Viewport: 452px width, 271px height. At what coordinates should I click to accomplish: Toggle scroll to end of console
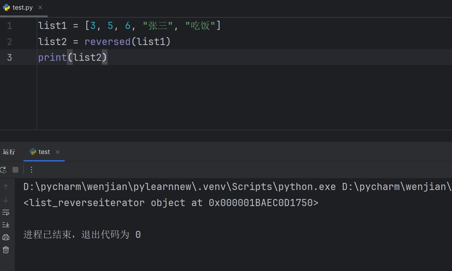tap(6, 225)
